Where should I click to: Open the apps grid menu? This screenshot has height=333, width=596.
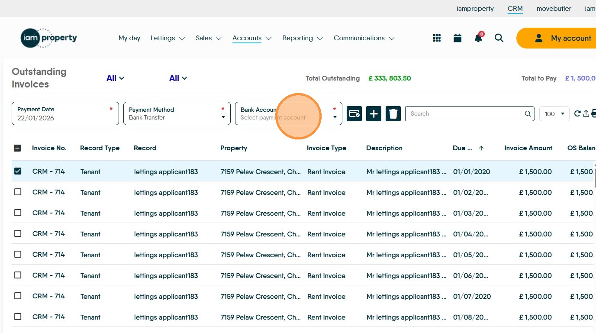click(437, 38)
